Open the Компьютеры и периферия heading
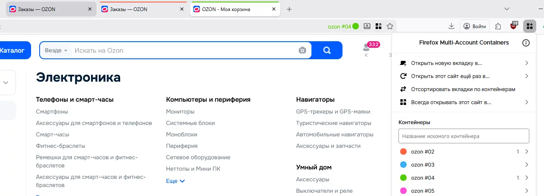544x196 pixels. [208, 99]
